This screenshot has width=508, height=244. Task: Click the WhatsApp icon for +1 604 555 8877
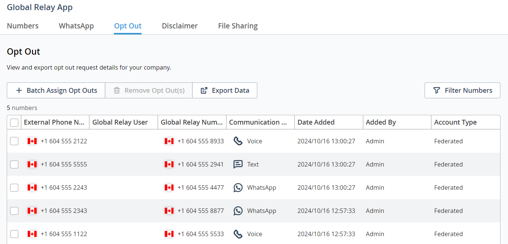(x=238, y=211)
